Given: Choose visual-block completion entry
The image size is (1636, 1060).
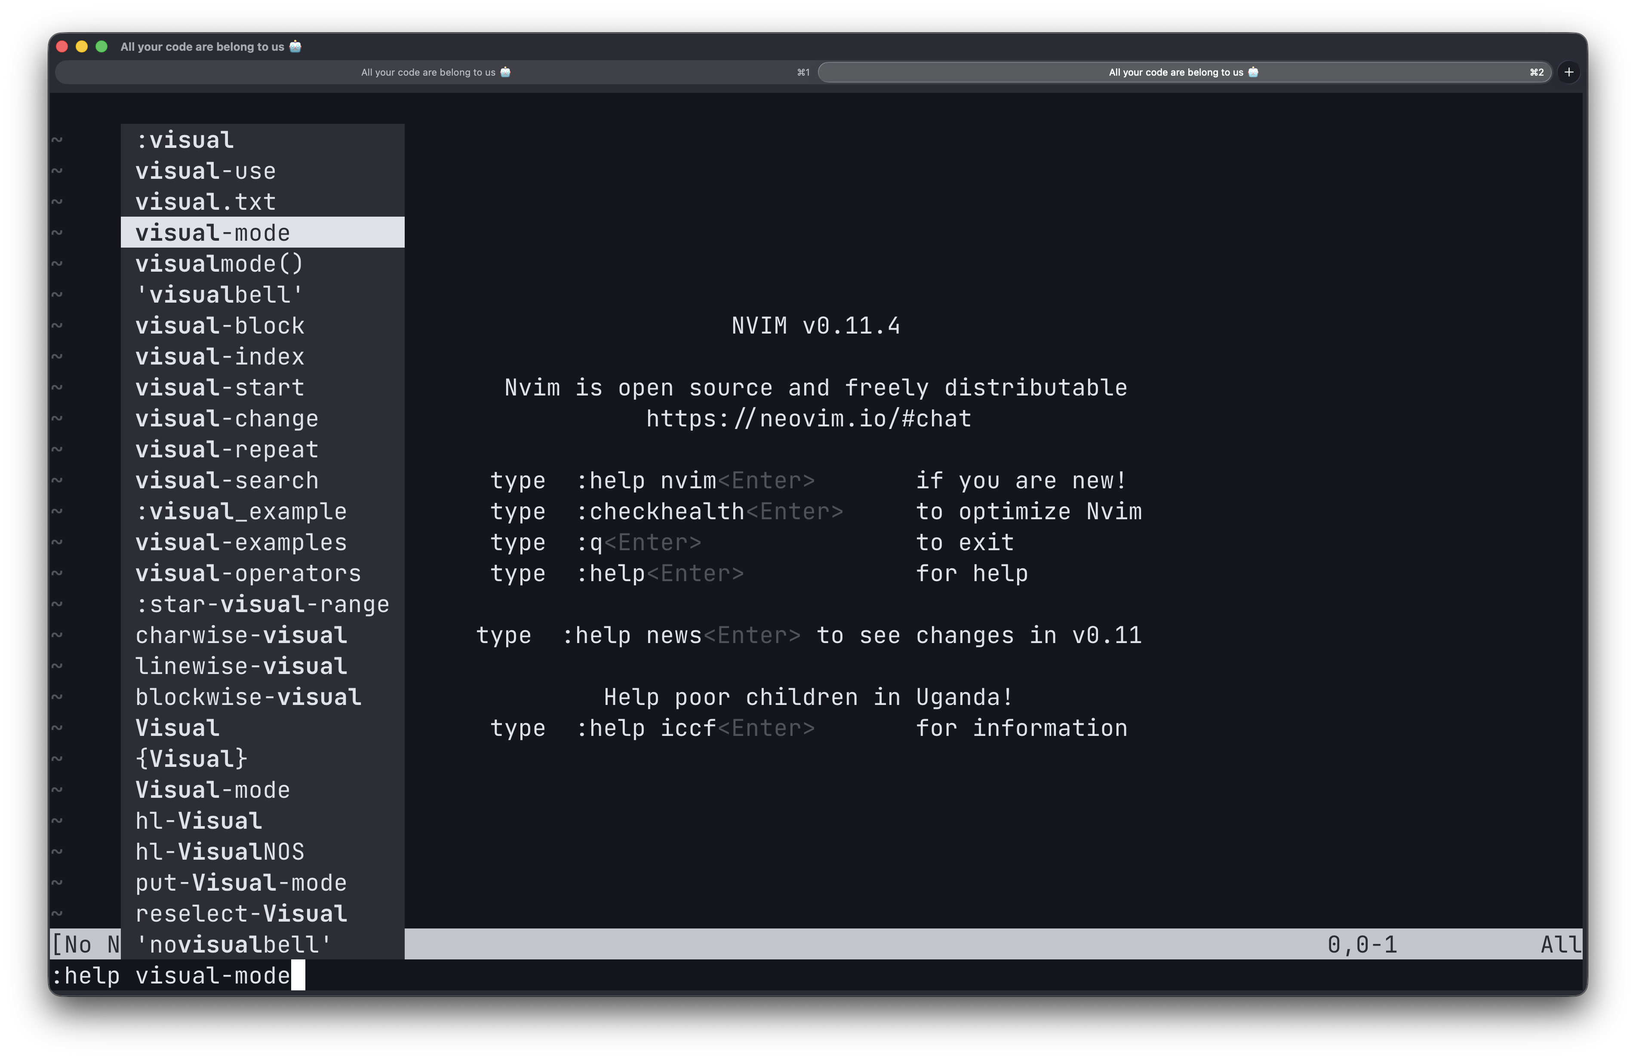Looking at the screenshot, I should click(220, 326).
